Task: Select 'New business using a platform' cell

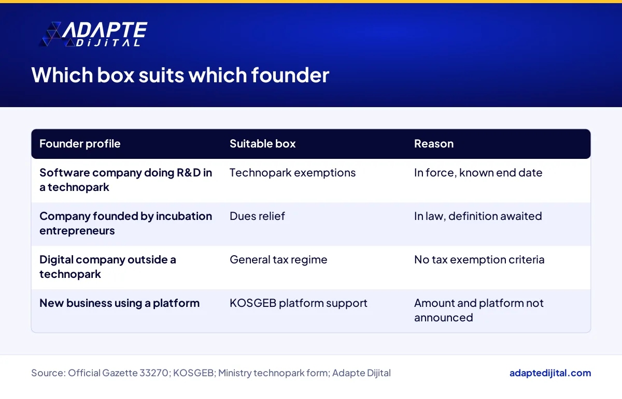Action: [x=119, y=303]
